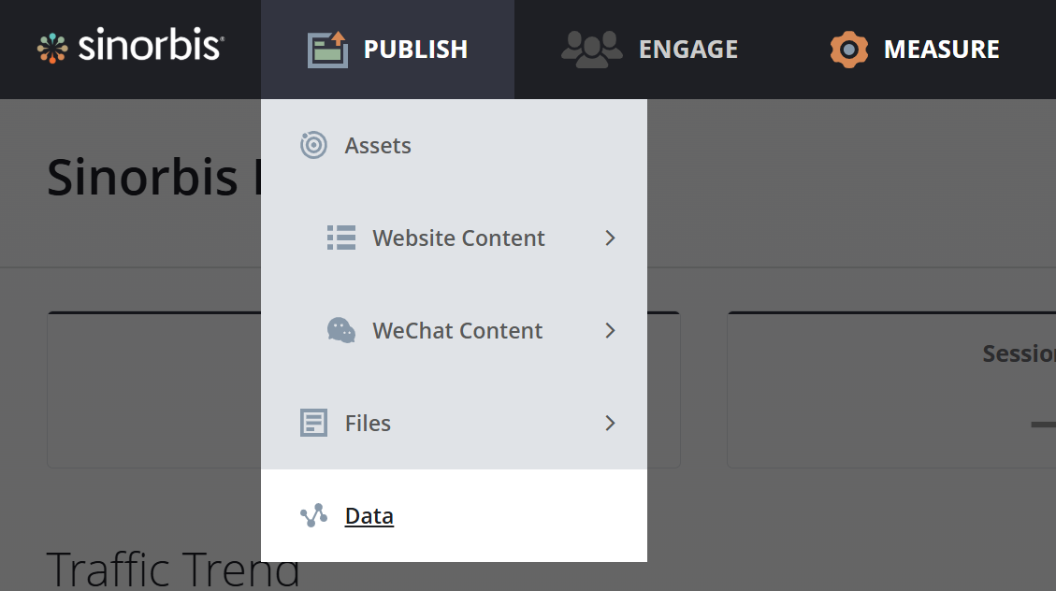Viewport: 1056px width, 591px height.
Task: Open the Data link
Action: [x=369, y=515]
